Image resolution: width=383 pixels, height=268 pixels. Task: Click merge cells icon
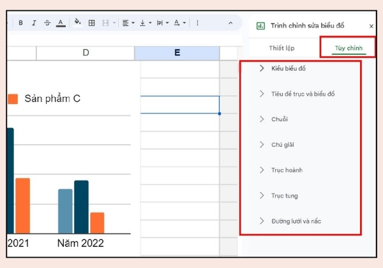coord(105,23)
